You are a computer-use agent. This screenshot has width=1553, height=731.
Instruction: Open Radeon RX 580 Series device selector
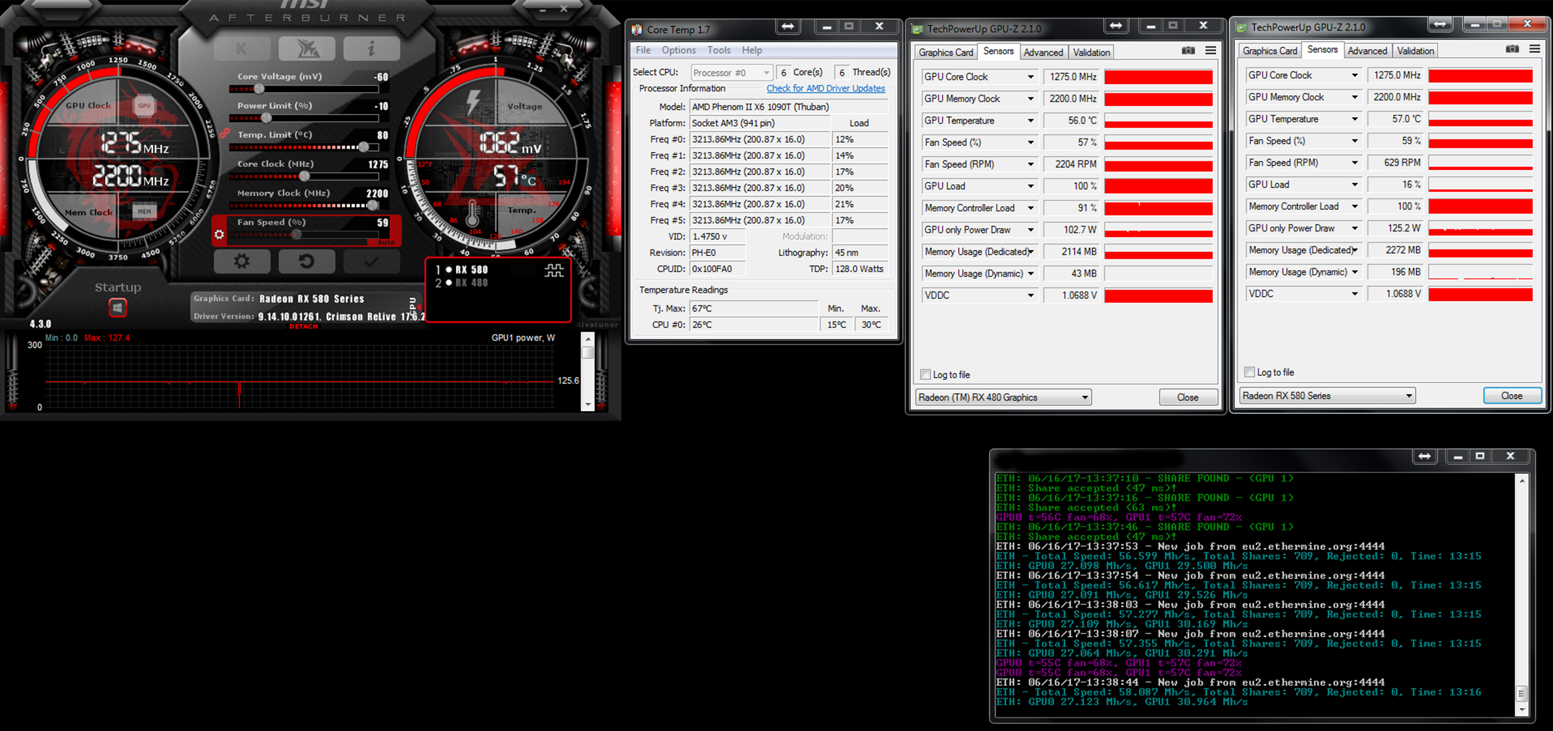pyautogui.click(x=1328, y=395)
